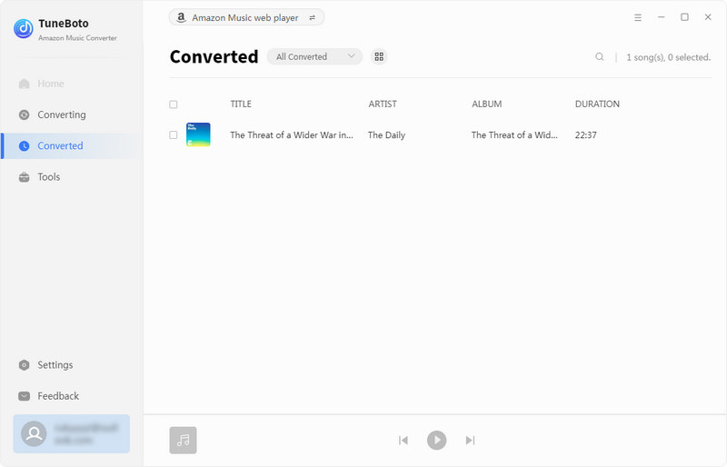Check the box for The Threat of a Wider War
Image resolution: width=727 pixels, height=467 pixels.
pyautogui.click(x=174, y=135)
